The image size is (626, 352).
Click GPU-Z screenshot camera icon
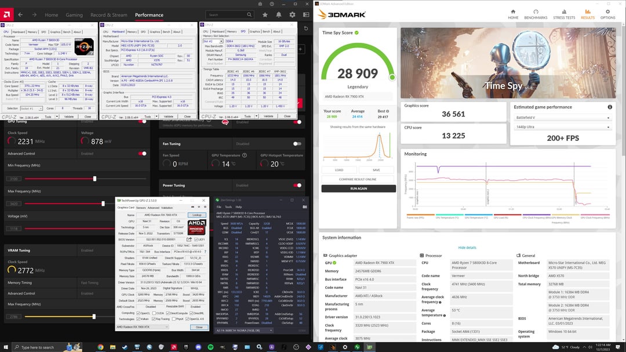click(192, 207)
